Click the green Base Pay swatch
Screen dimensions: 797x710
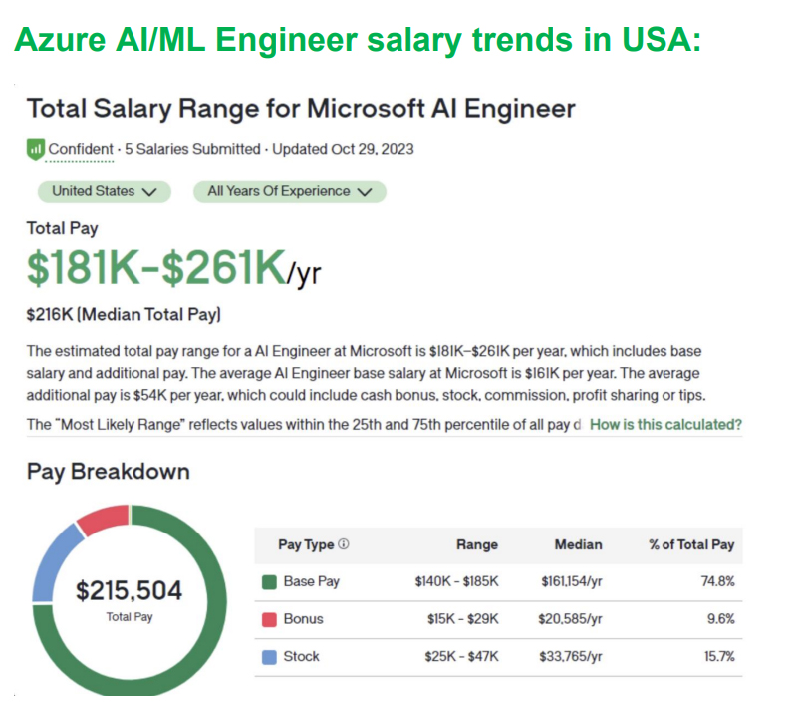tap(269, 582)
